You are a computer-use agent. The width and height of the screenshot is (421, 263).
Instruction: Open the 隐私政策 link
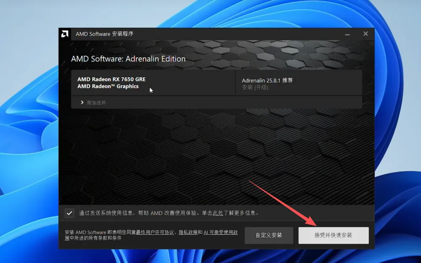188,232
